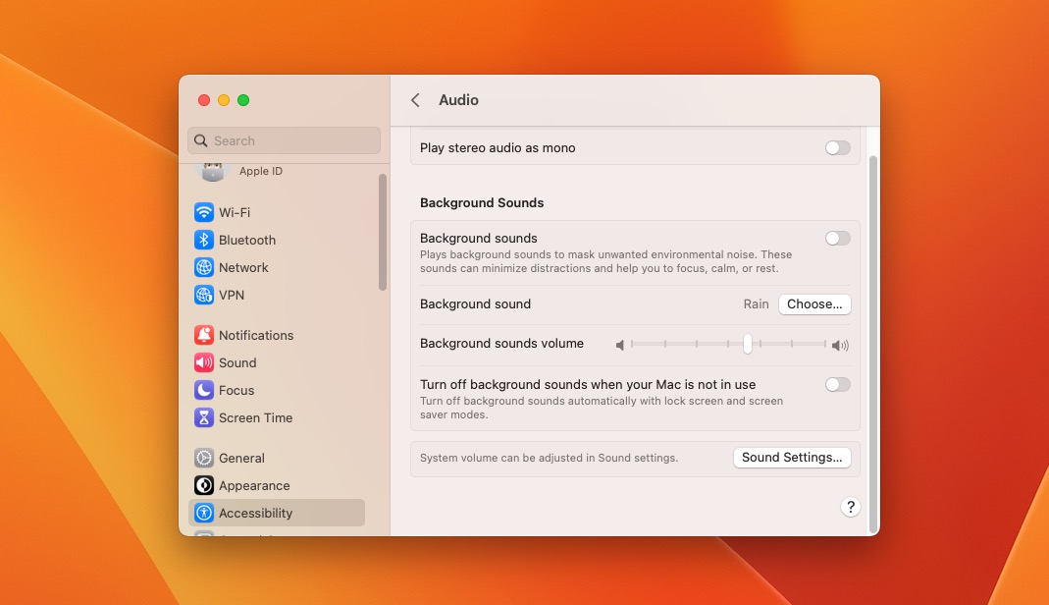This screenshot has height=605, width=1049.
Task: Click the VPN sidebar icon
Action: (204, 295)
